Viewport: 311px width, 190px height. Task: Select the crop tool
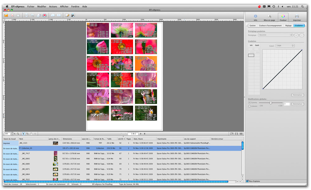[x=27, y=134]
